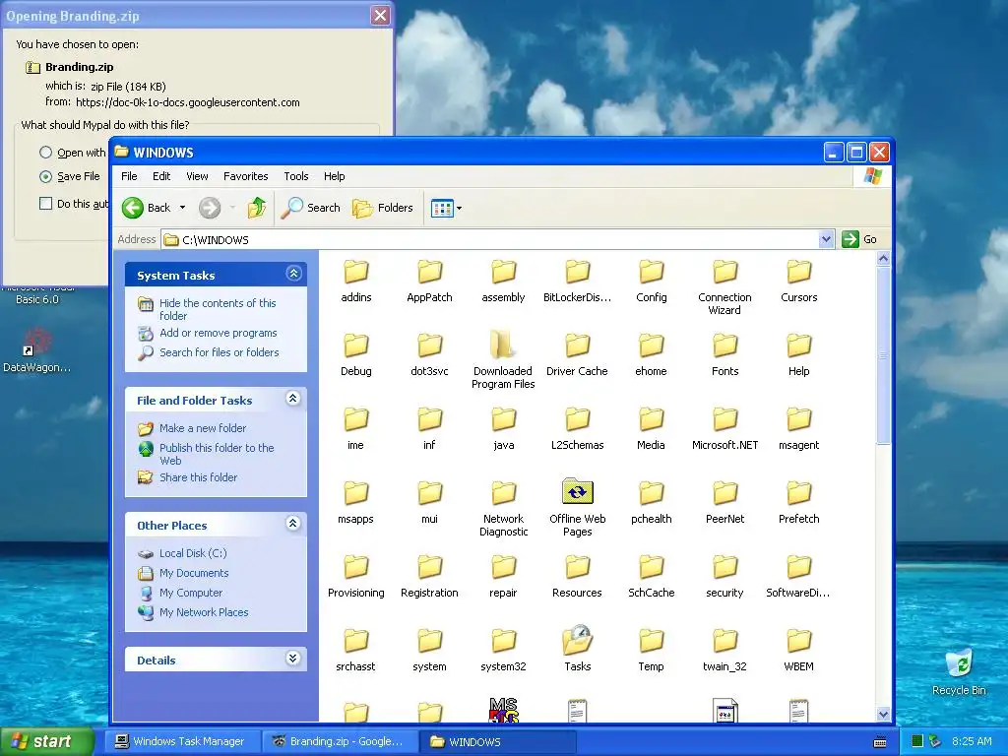This screenshot has height=756, width=1008.
Task: Click Search for files or folders
Action: click(220, 352)
